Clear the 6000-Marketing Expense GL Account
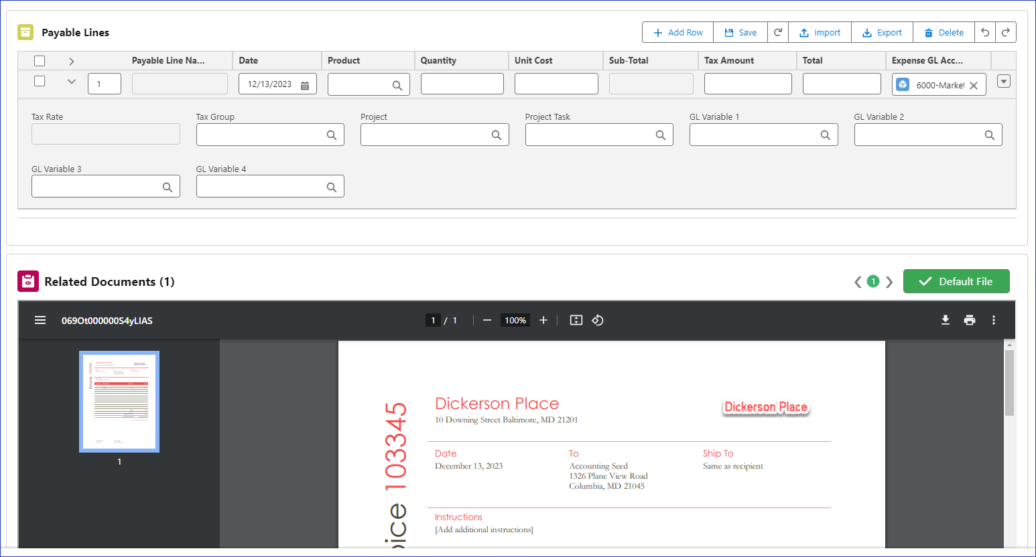This screenshot has height=557, width=1036. point(974,85)
